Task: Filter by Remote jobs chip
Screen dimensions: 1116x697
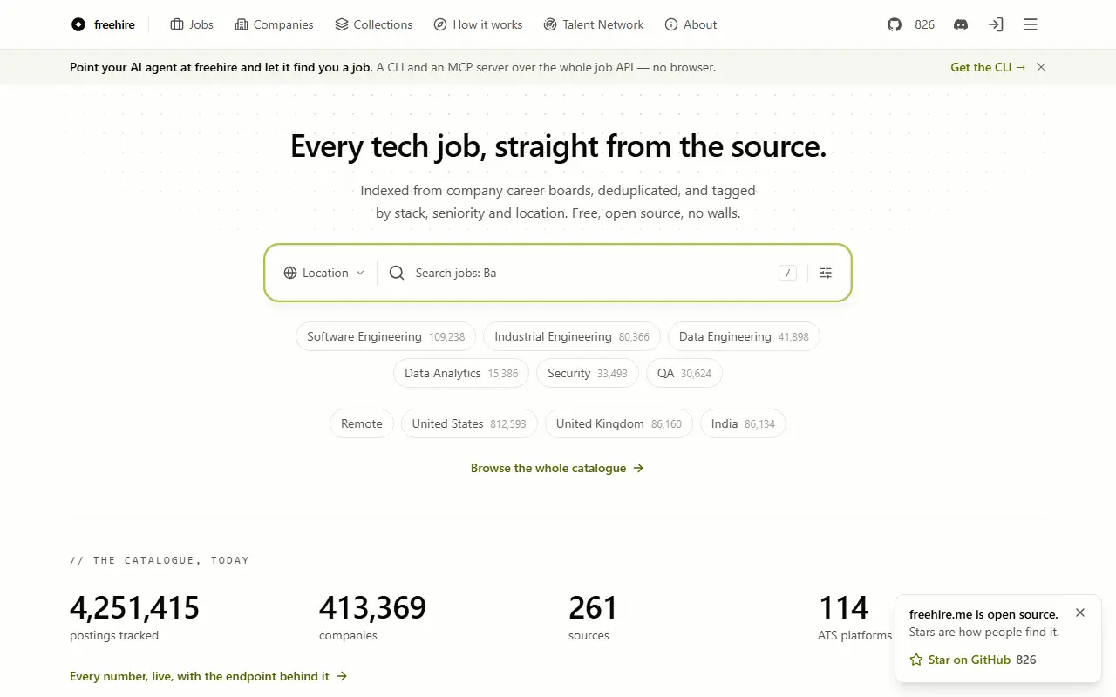Action: click(362, 423)
